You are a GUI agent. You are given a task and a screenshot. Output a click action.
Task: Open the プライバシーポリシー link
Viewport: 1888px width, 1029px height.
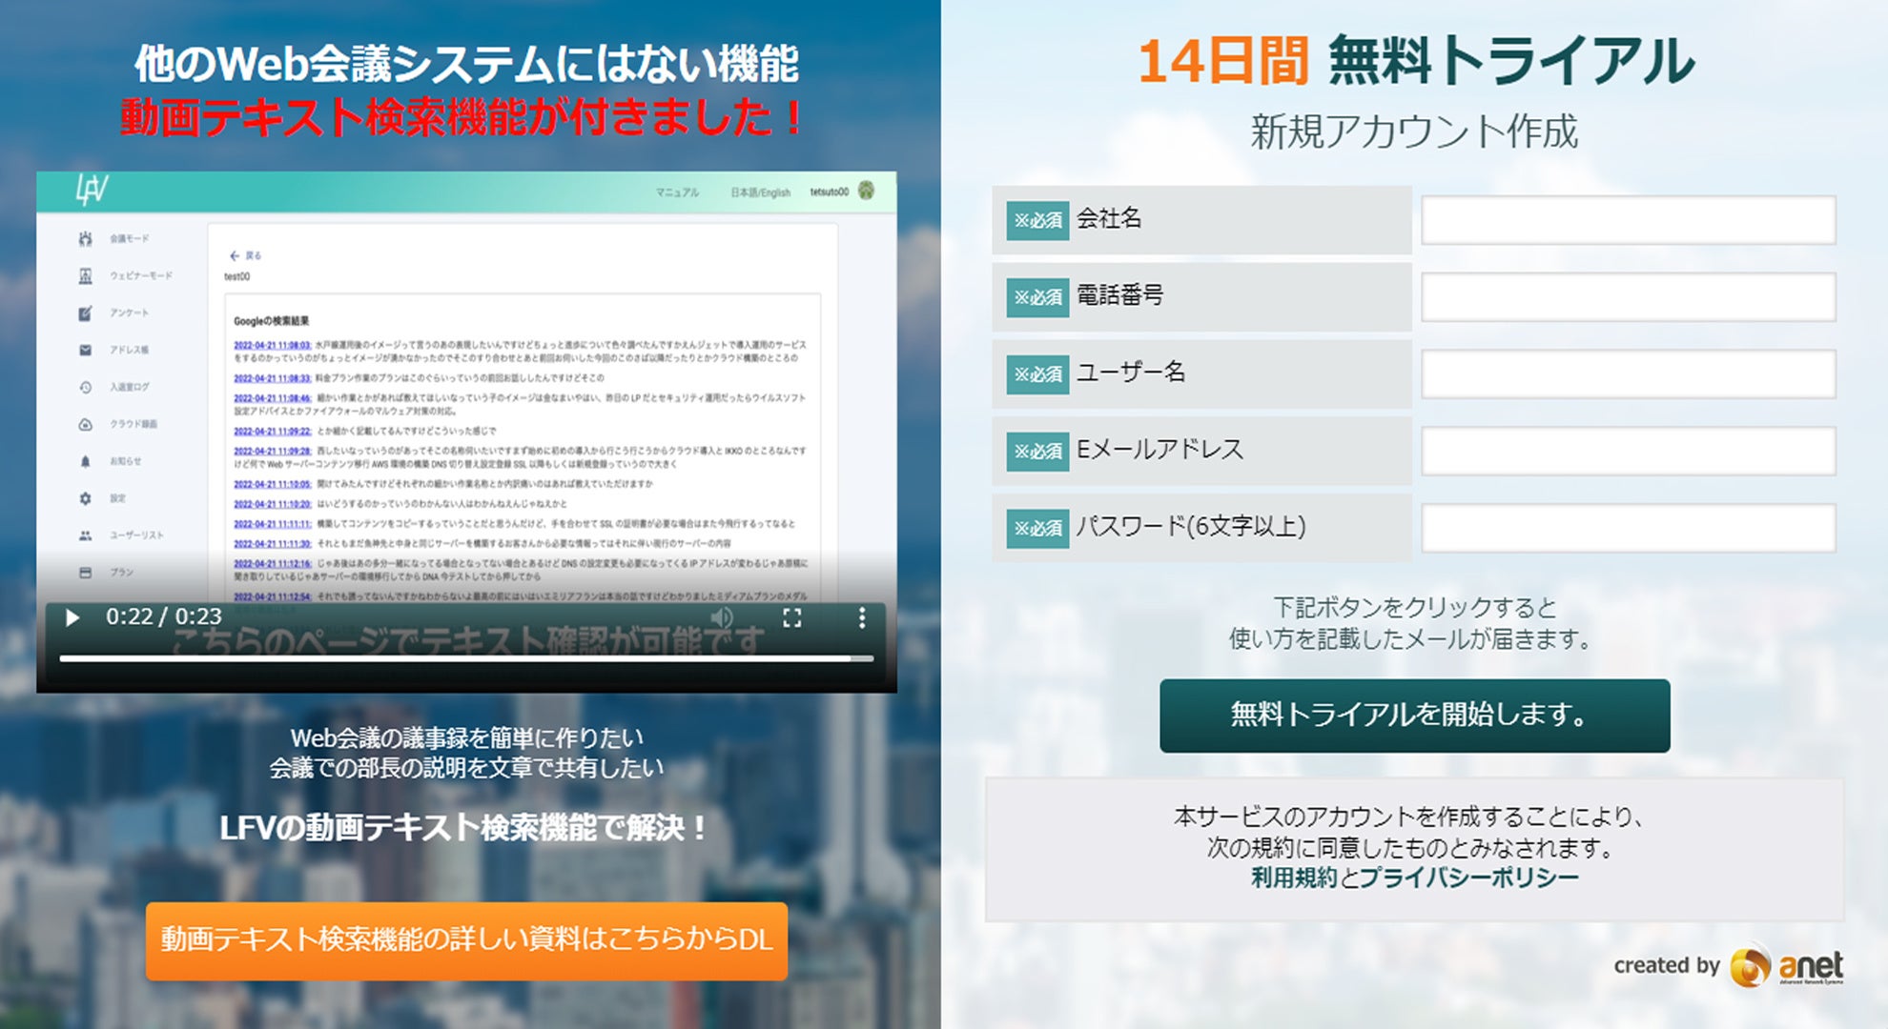[x=1468, y=878]
